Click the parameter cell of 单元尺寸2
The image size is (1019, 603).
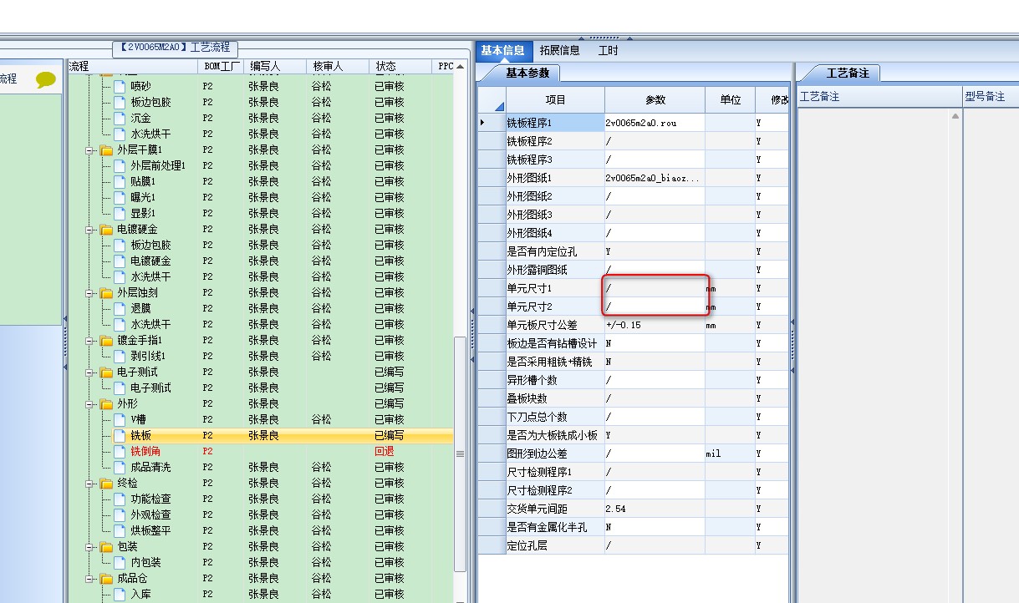point(655,307)
